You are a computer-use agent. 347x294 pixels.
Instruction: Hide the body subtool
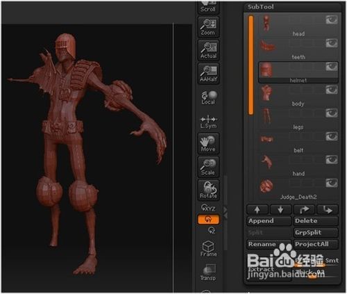click(x=332, y=90)
